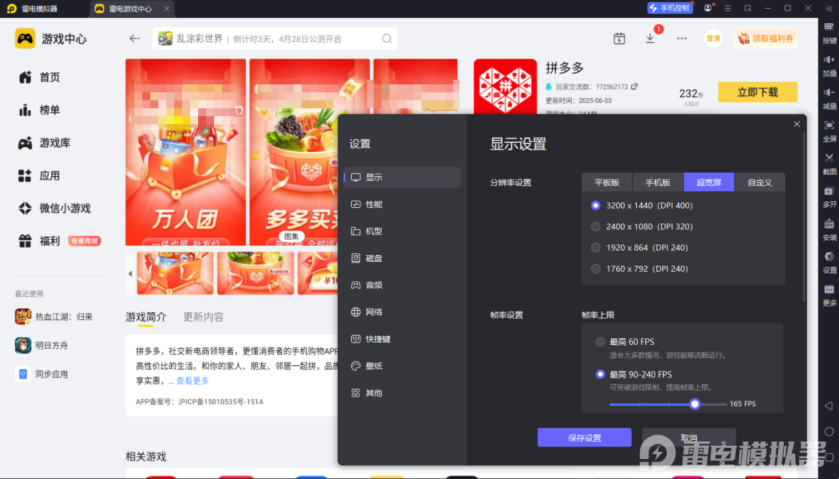Image resolution: width=839 pixels, height=479 pixels.
Task: Open the calendar event icon
Action: point(619,39)
